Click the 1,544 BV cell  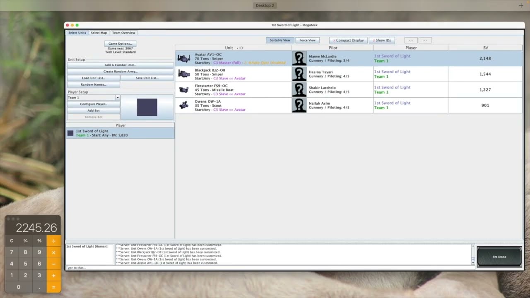[x=485, y=74]
